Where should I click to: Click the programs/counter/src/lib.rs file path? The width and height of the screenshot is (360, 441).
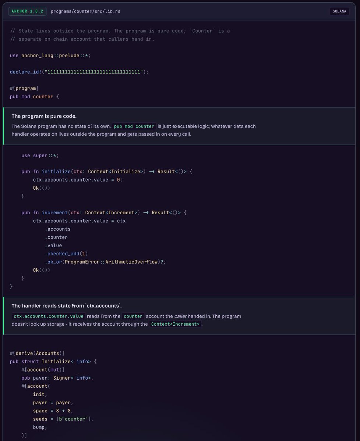(x=85, y=11)
